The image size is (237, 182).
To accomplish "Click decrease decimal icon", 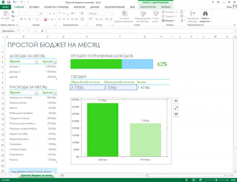I will (x=111, y=19).
